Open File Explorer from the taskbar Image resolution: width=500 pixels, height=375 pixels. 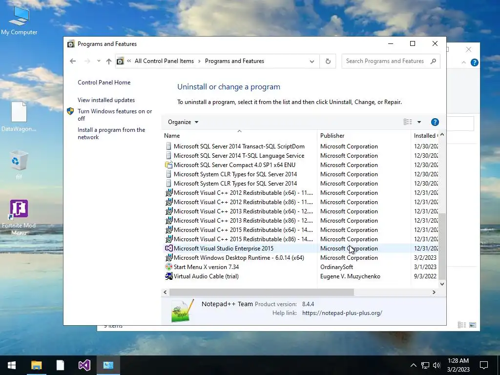click(36, 365)
